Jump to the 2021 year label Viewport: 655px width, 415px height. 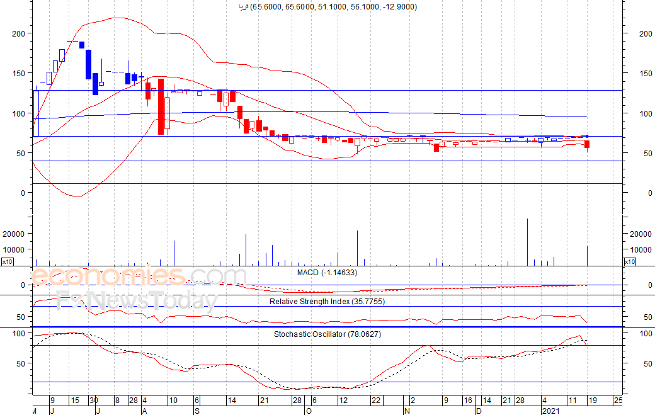tap(550, 411)
